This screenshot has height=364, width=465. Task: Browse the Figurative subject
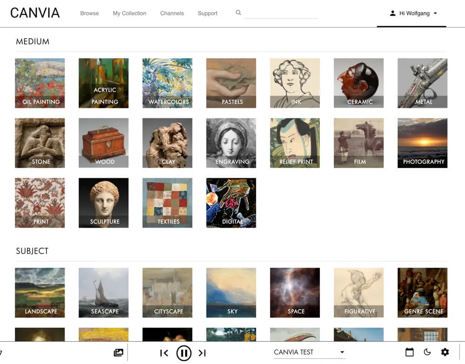[x=359, y=293]
